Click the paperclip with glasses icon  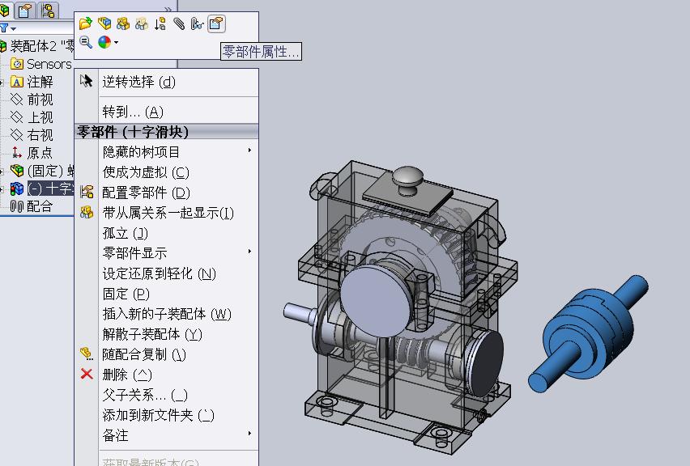coord(197,23)
